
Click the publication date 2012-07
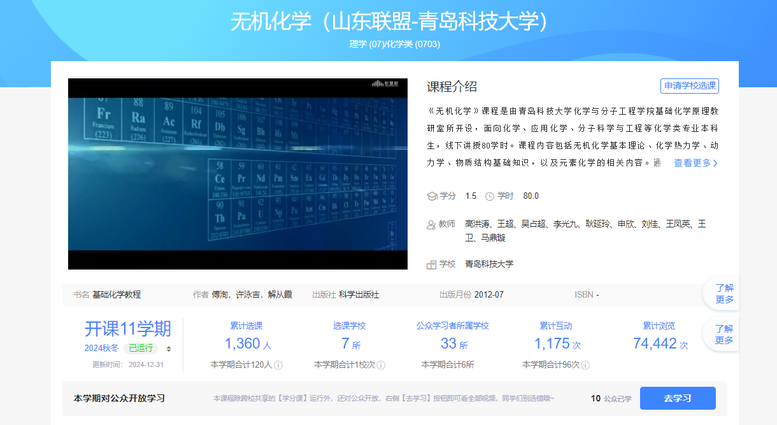coord(489,294)
